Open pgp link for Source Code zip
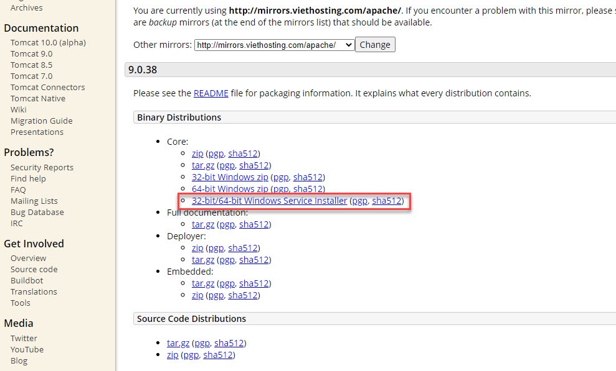The width and height of the screenshot is (616, 371). pos(191,355)
